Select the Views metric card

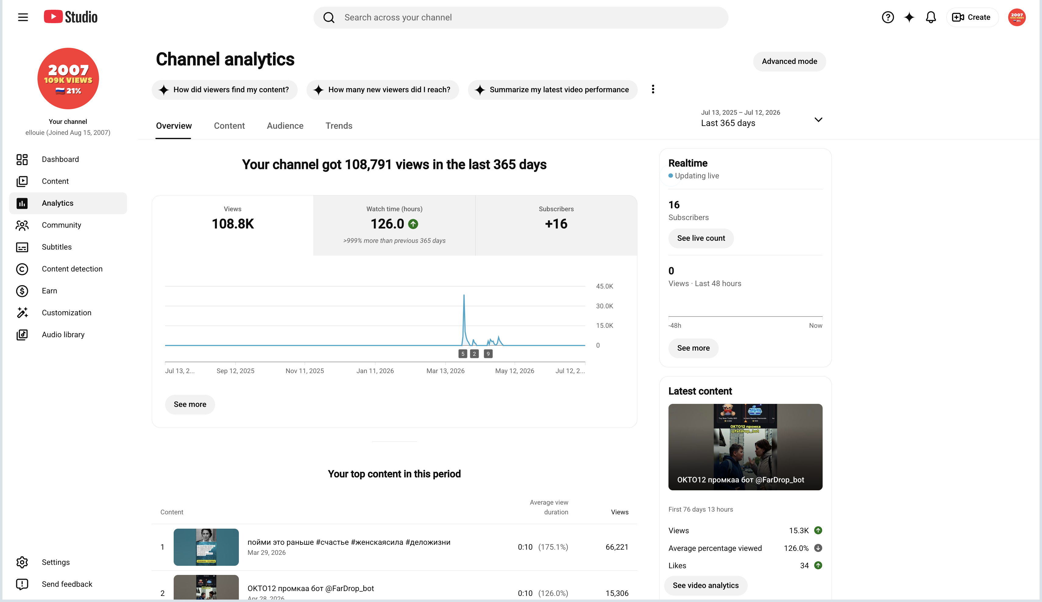[x=233, y=225]
